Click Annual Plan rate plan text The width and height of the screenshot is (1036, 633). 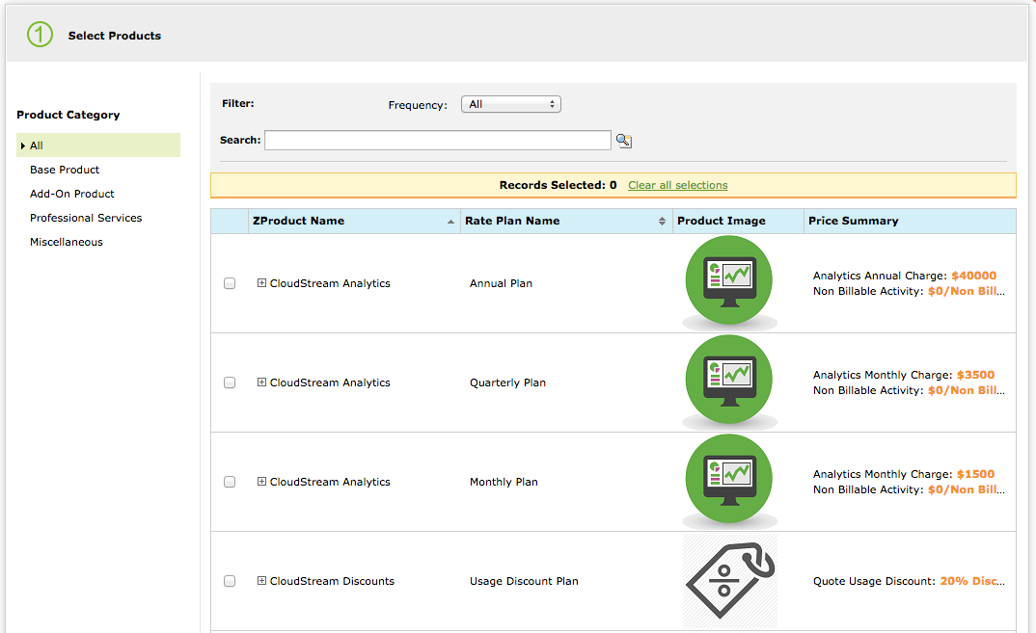click(501, 283)
